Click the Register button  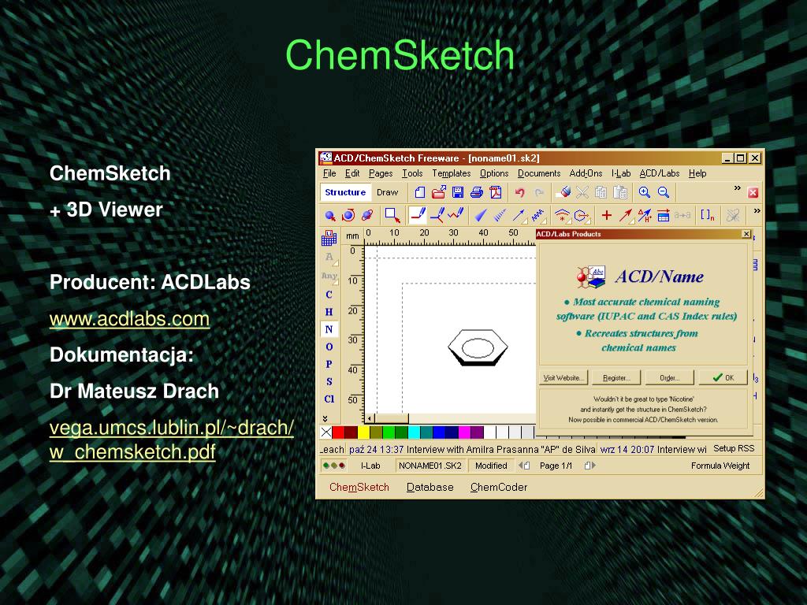pyautogui.click(x=616, y=377)
